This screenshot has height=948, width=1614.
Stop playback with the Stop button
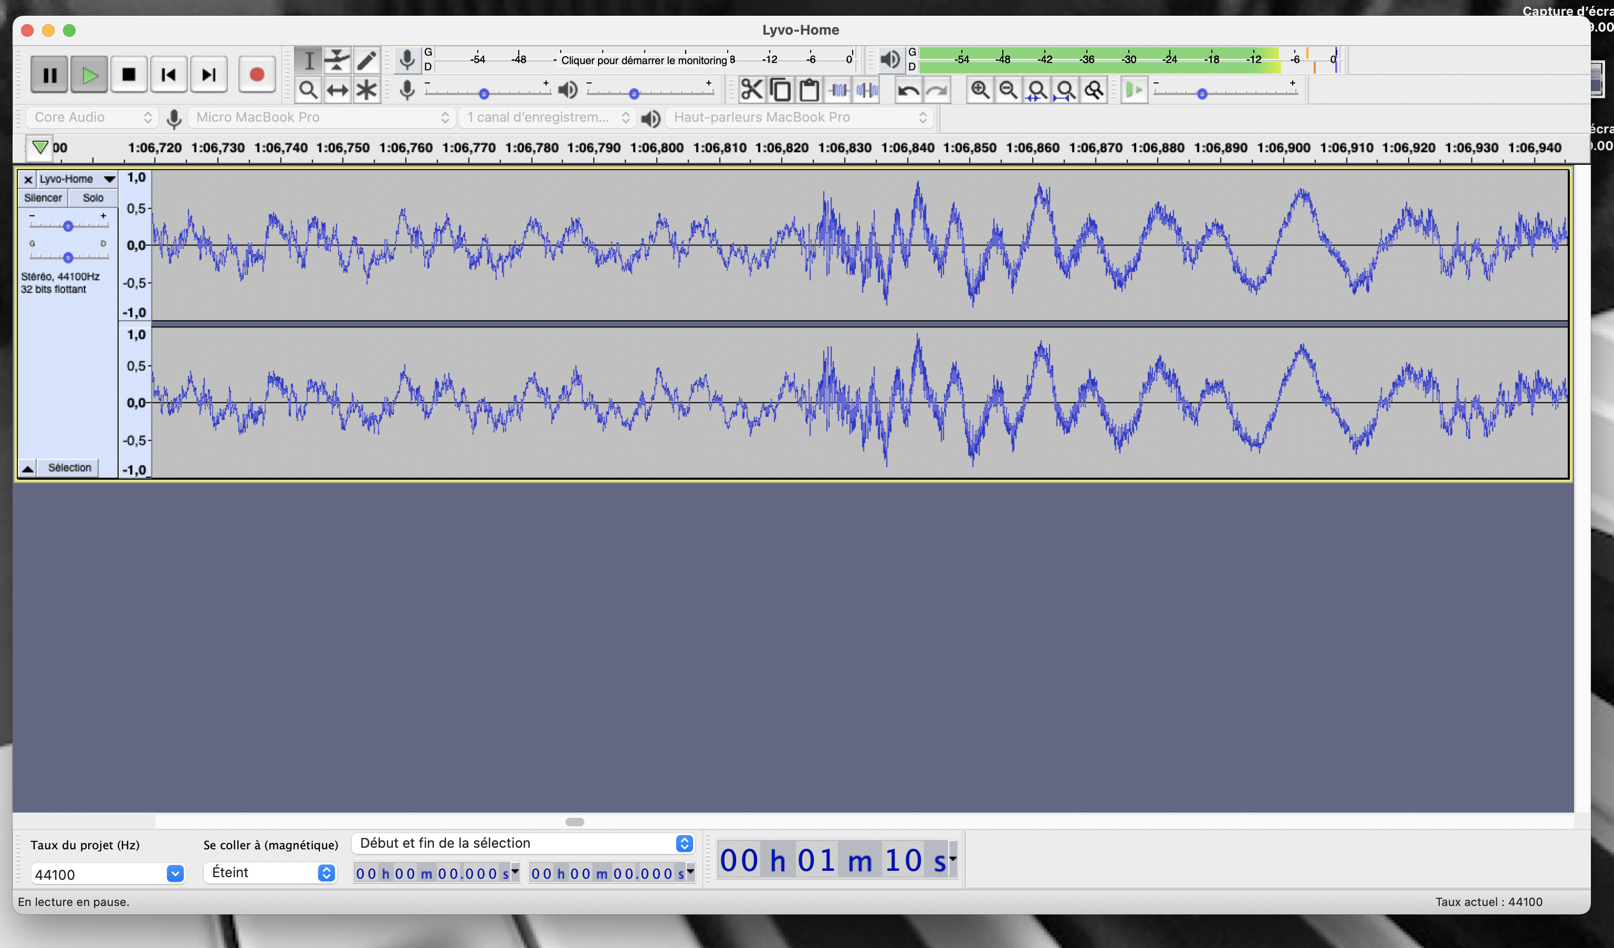click(129, 75)
